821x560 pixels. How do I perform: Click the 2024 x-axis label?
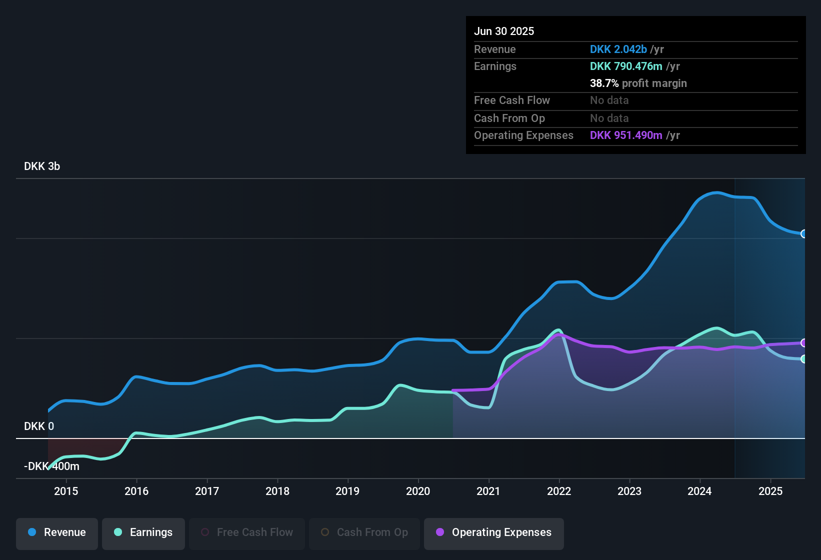click(699, 491)
